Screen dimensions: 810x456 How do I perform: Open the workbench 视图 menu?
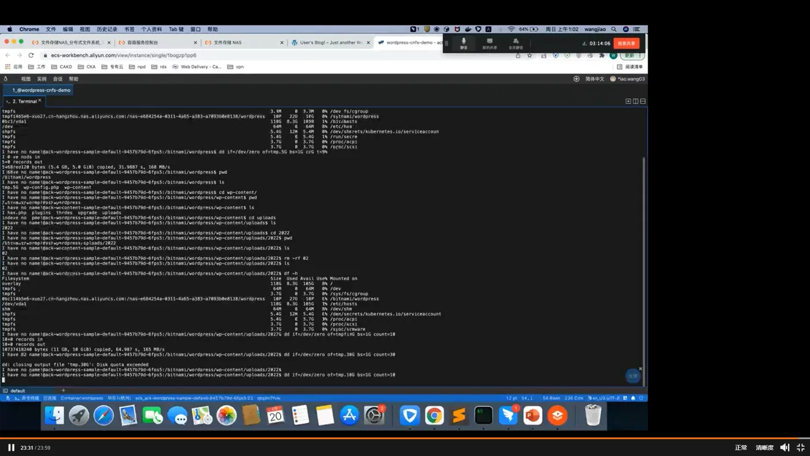[x=25, y=79]
